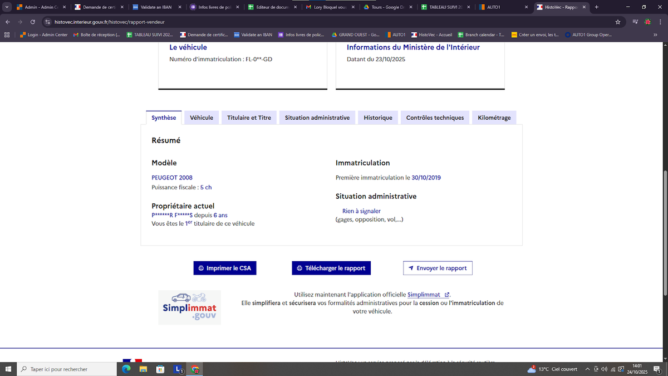Expand hidden system tray icons chevron
This screenshot has height=376, width=668.
pos(587,369)
